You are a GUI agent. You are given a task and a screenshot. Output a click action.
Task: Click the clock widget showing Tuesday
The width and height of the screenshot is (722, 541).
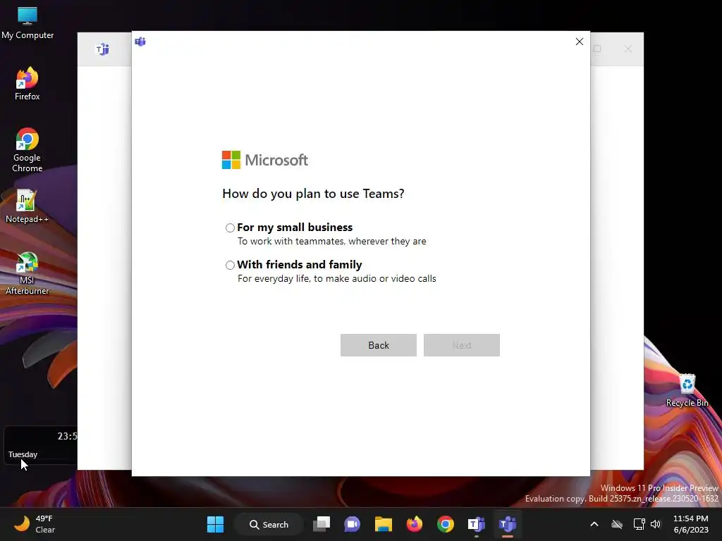tap(40, 445)
